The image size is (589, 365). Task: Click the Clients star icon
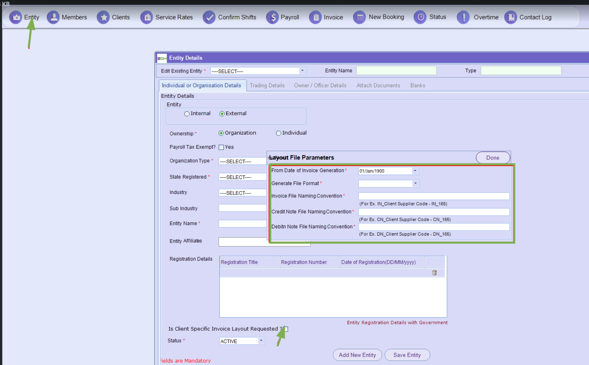103,17
